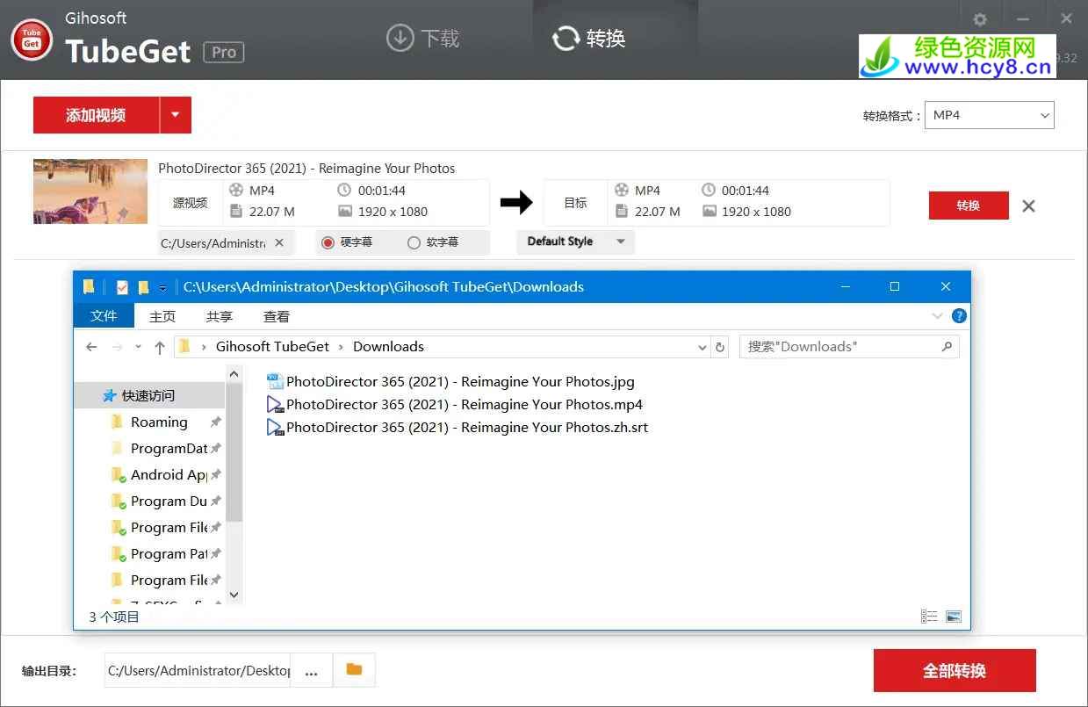The image size is (1088, 707).
Task: Open the Explorer help question mark icon
Action: click(959, 316)
